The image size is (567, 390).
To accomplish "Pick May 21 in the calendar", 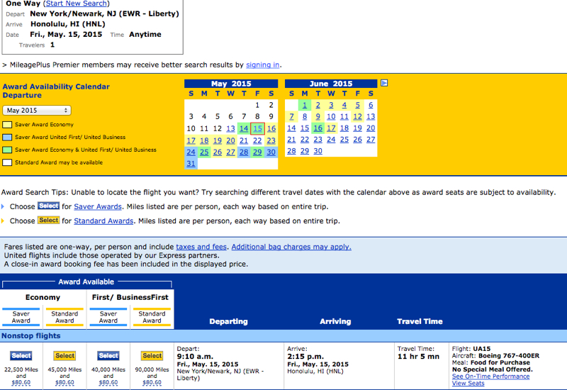I will pos(244,140).
